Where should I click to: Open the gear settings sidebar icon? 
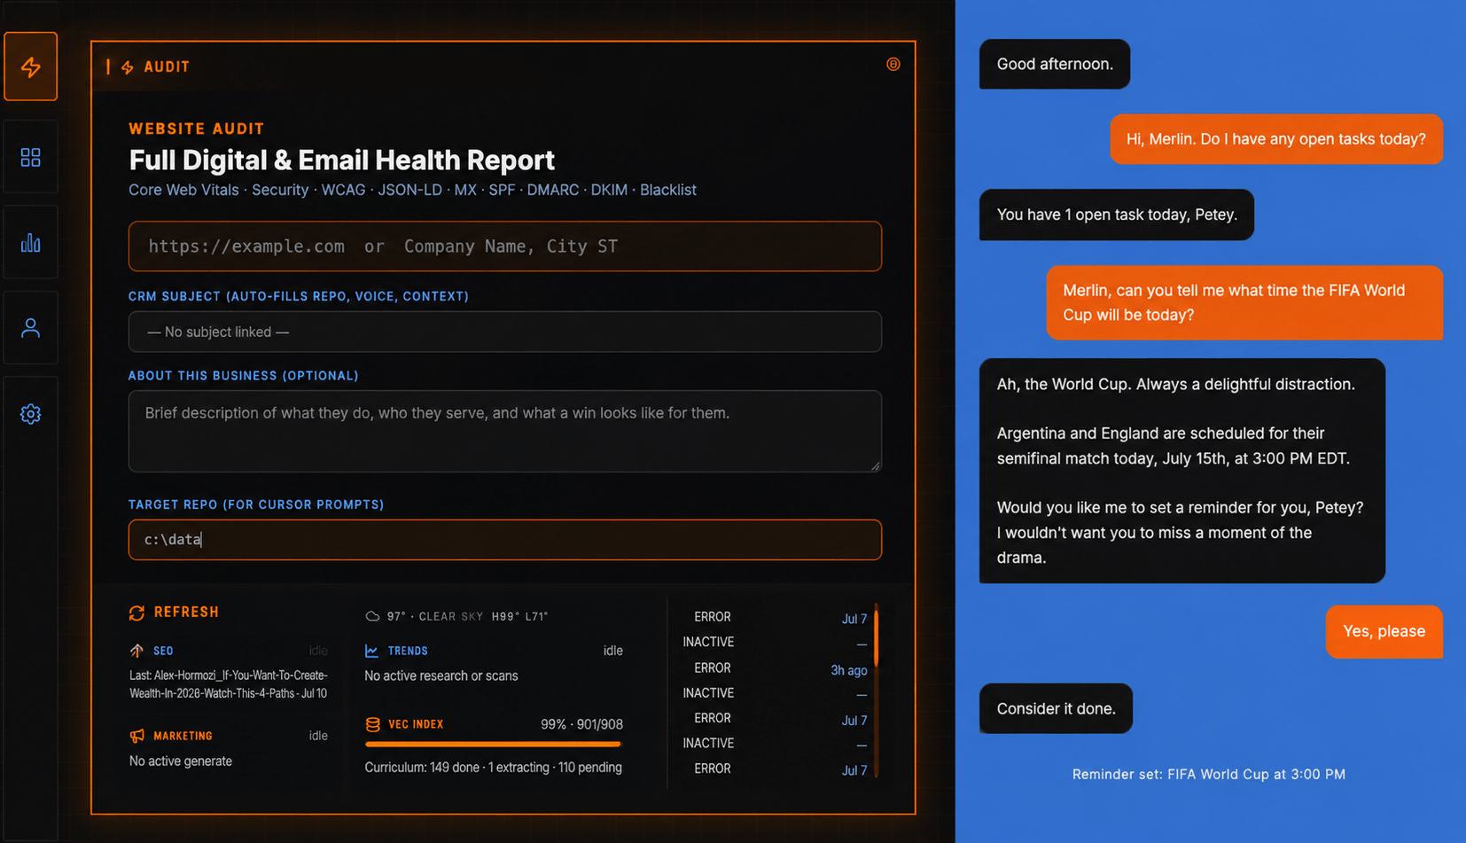[30, 414]
